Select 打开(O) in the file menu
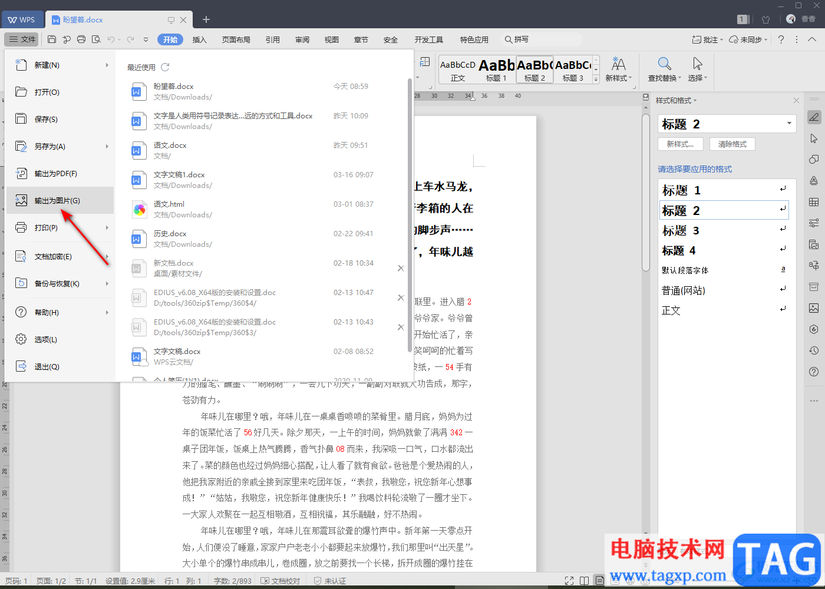 [60, 92]
